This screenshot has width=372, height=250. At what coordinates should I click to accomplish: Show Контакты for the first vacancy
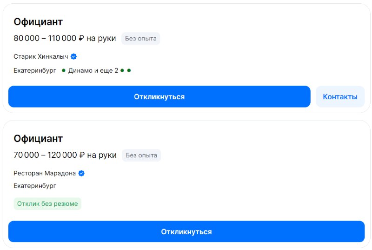click(x=340, y=97)
